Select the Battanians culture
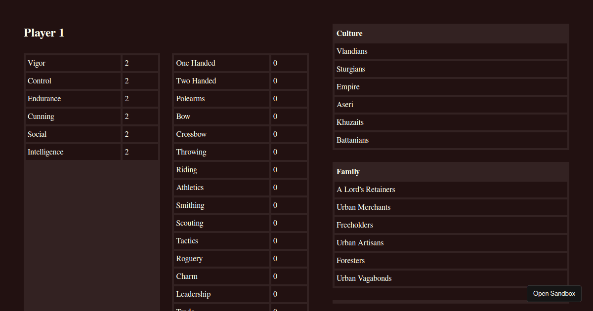The width and height of the screenshot is (593, 311). [450, 140]
